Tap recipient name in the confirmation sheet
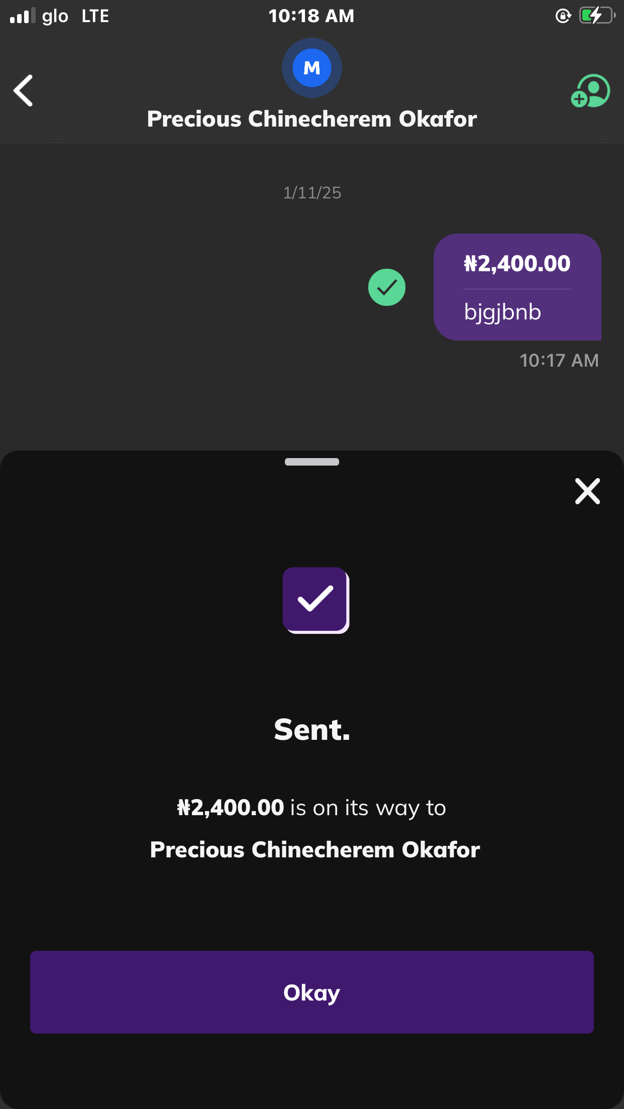The height and width of the screenshot is (1109, 624). click(315, 850)
